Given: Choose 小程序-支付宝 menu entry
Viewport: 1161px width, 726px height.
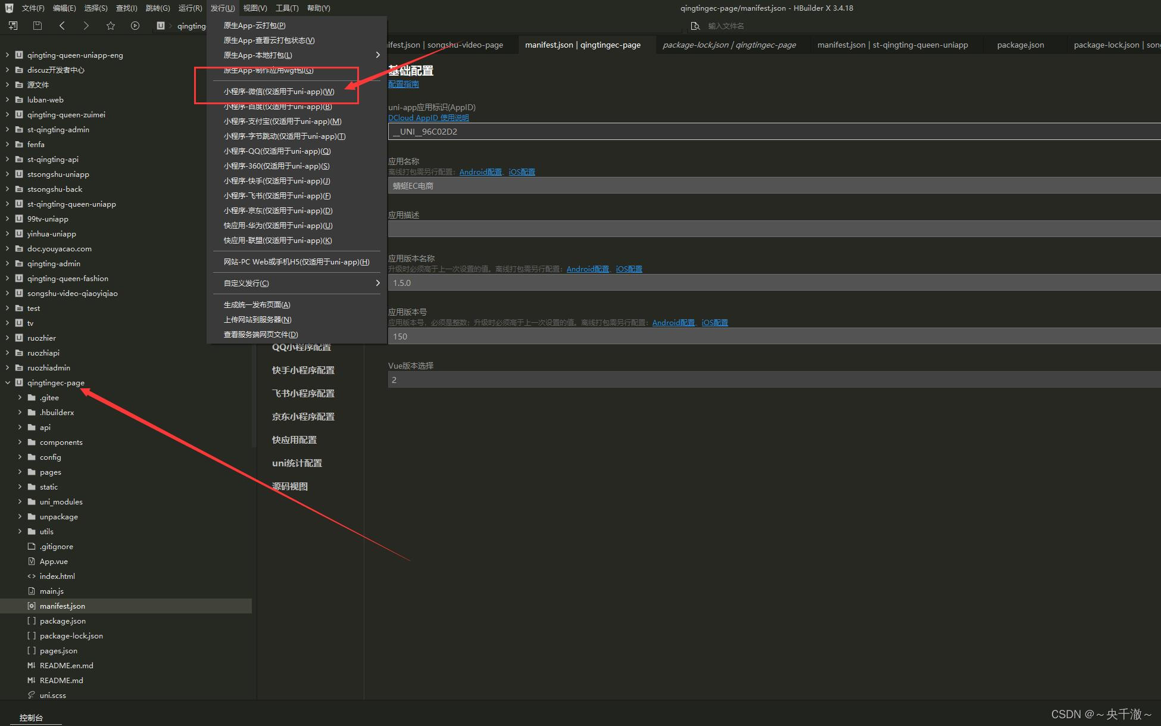Looking at the screenshot, I should 282,121.
